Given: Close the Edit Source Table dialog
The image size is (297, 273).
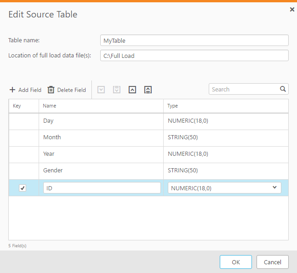Looking at the screenshot, I should (292, 9).
